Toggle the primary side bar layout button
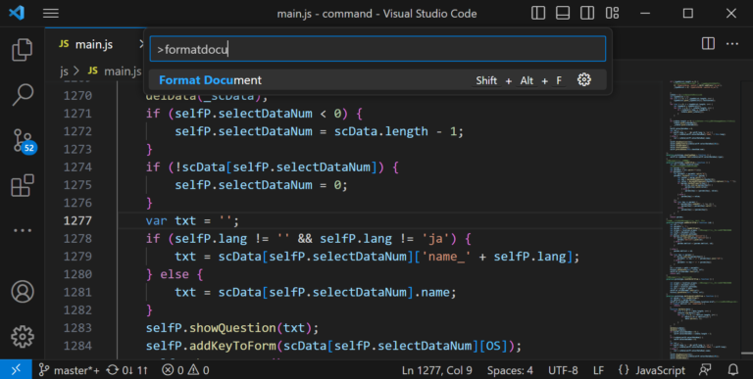The height and width of the screenshot is (379, 753). 538,13
